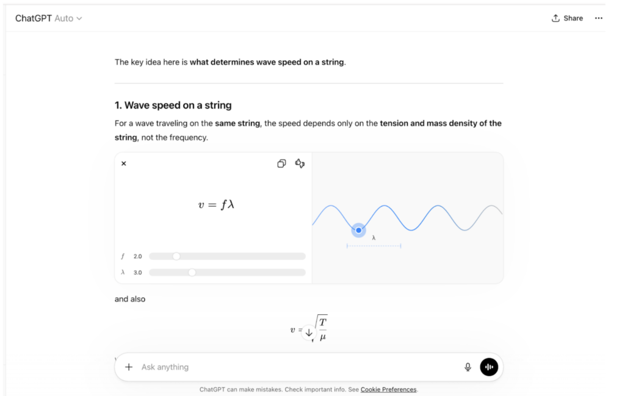The image size is (625, 396).
Task: Click the λ value 3.0 readout
Action: click(x=137, y=273)
